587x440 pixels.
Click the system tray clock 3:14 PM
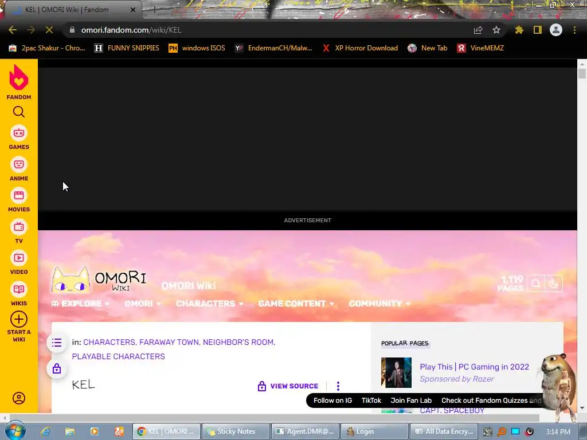(x=558, y=432)
